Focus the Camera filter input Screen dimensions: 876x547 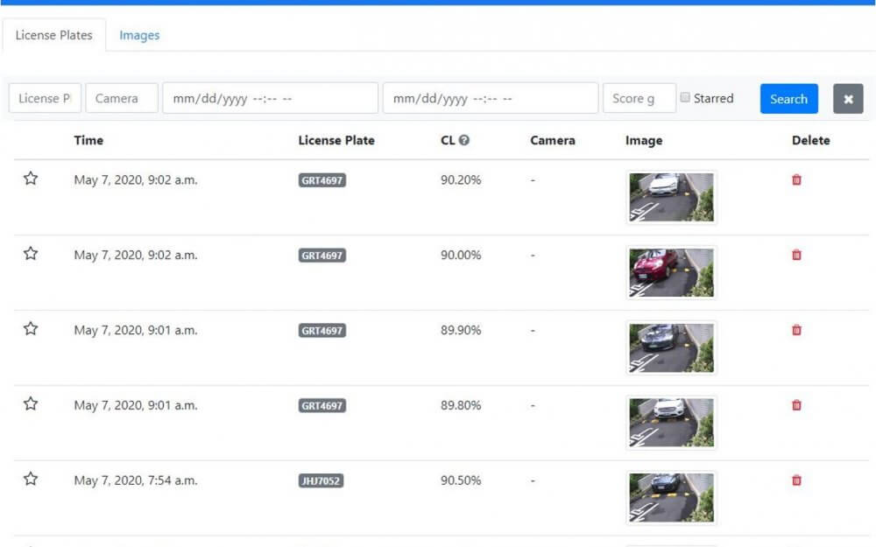(122, 98)
